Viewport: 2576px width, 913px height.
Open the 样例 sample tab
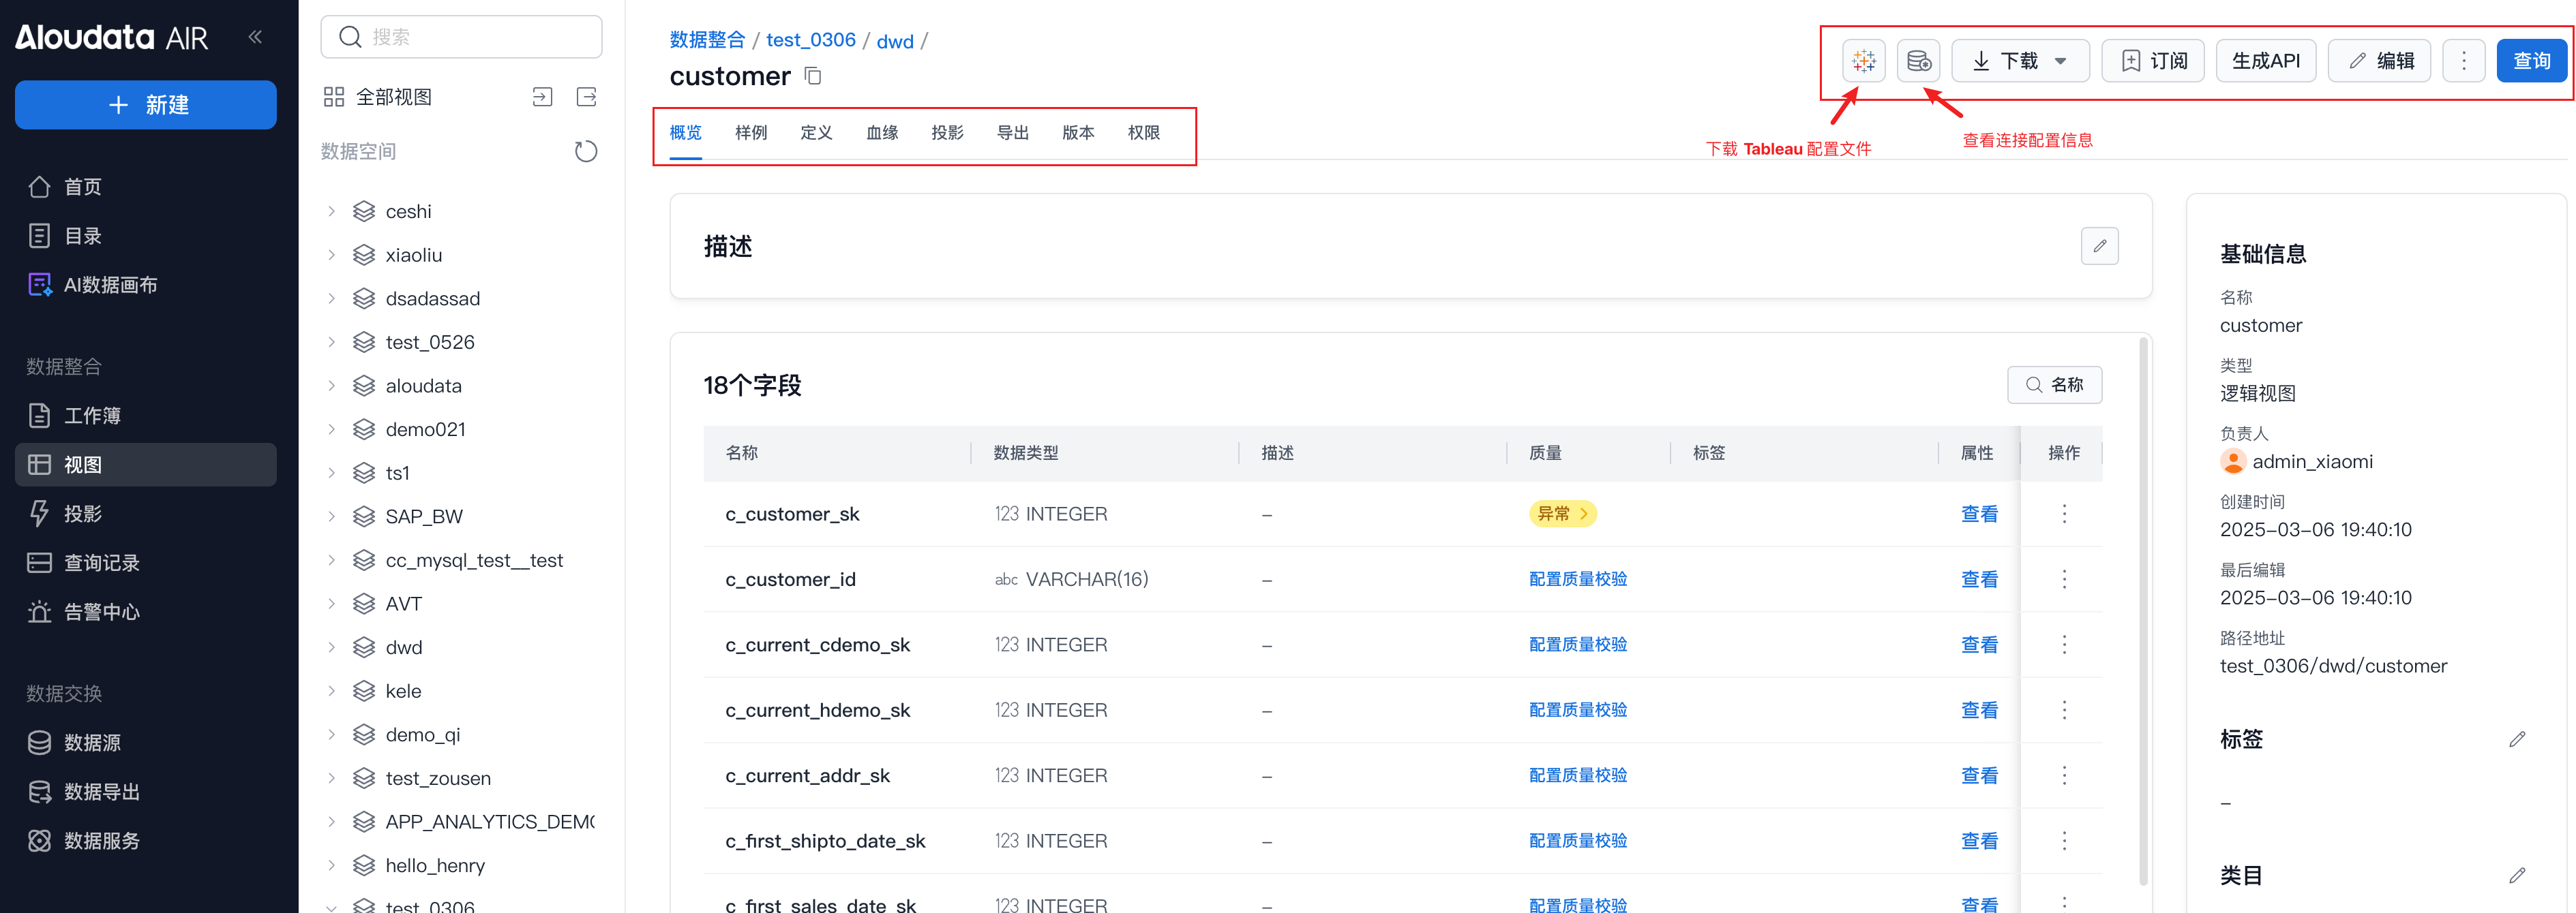(x=750, y=133)
